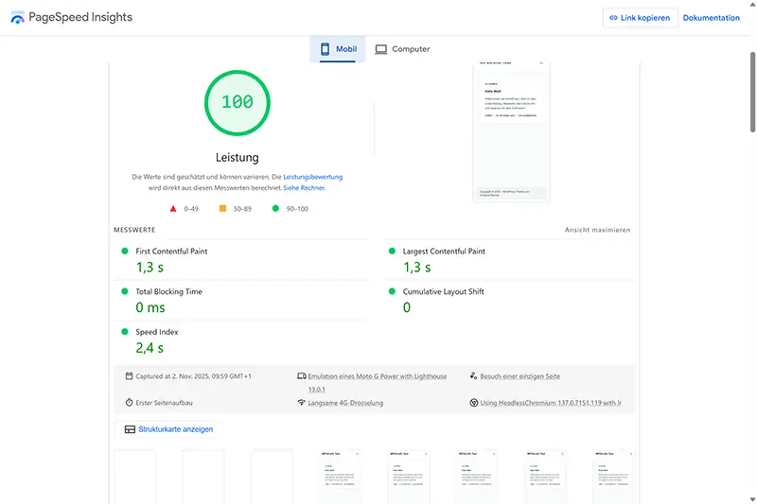Viewport: 757px width, 504px height.
Task: Click the last filmstrip thumbnail showing page
Action: pyautogui.click(x=613, y=477)
